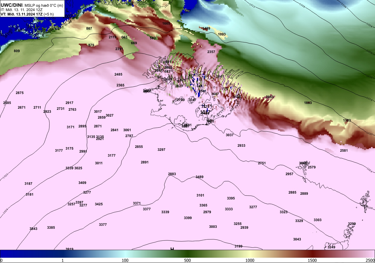
Task: Click the map value 2855
Action: point(139,147)
